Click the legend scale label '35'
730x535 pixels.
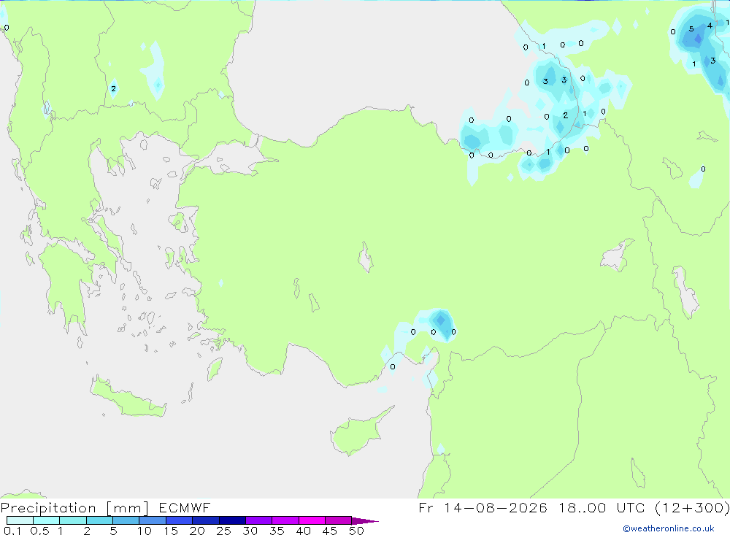click(x=277, y=531)
